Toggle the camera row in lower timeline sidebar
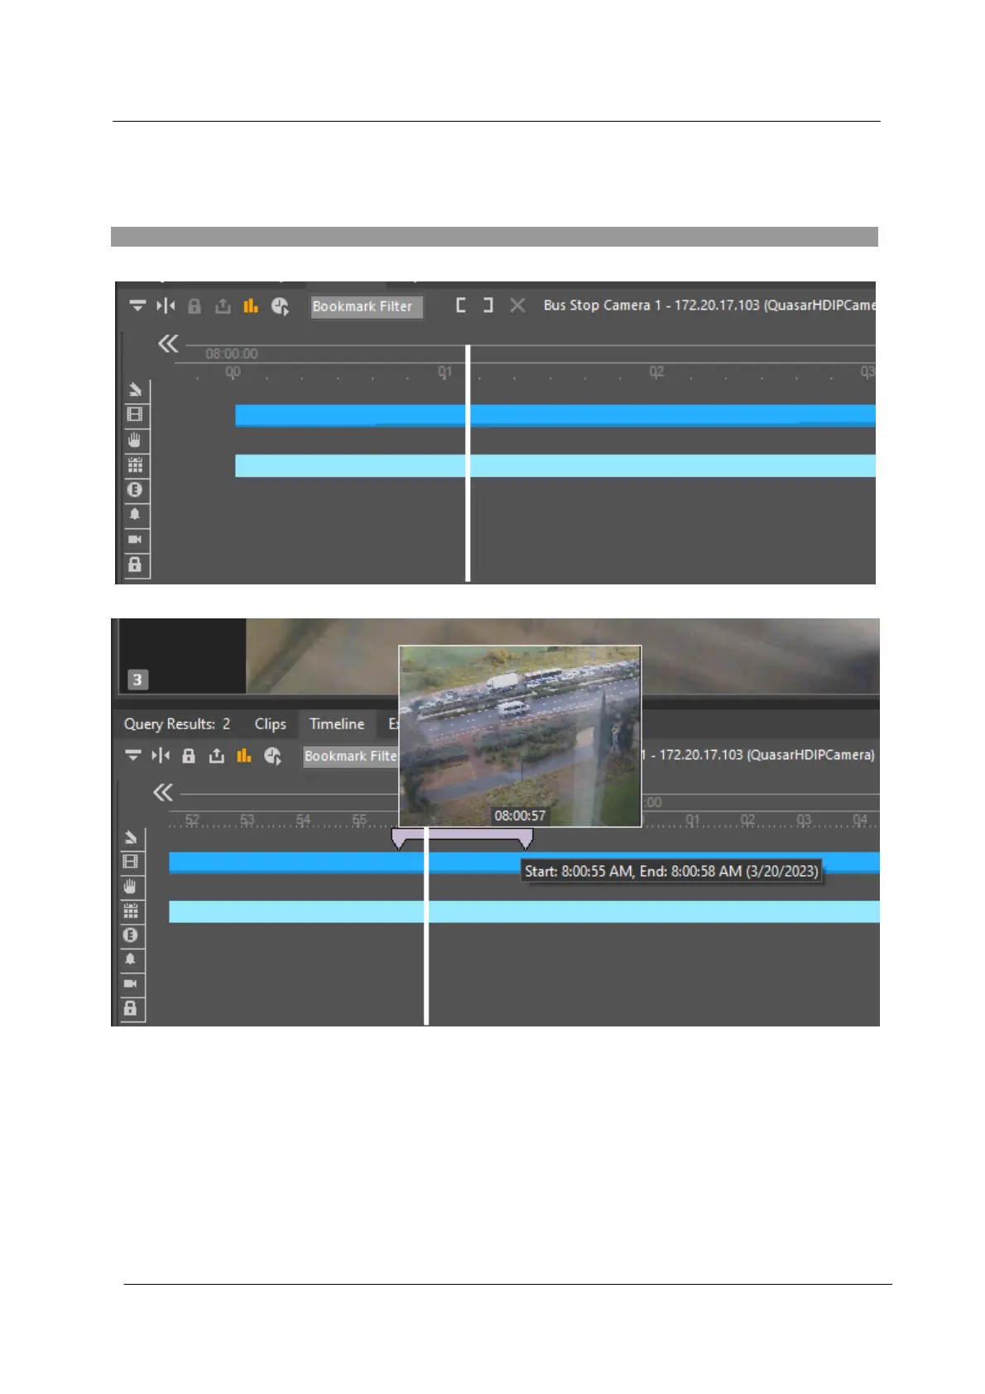 tap(130, 984)
